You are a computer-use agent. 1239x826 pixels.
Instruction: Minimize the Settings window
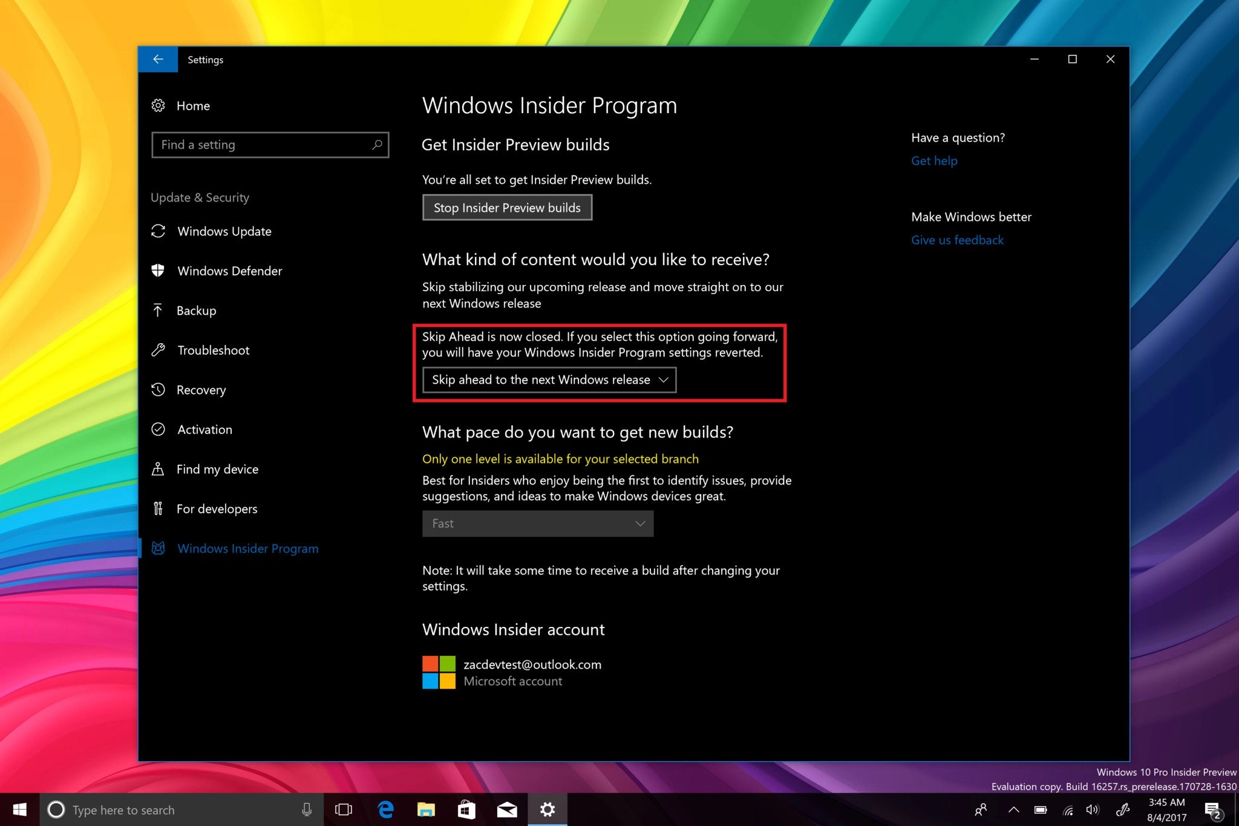click(1035, 59)
